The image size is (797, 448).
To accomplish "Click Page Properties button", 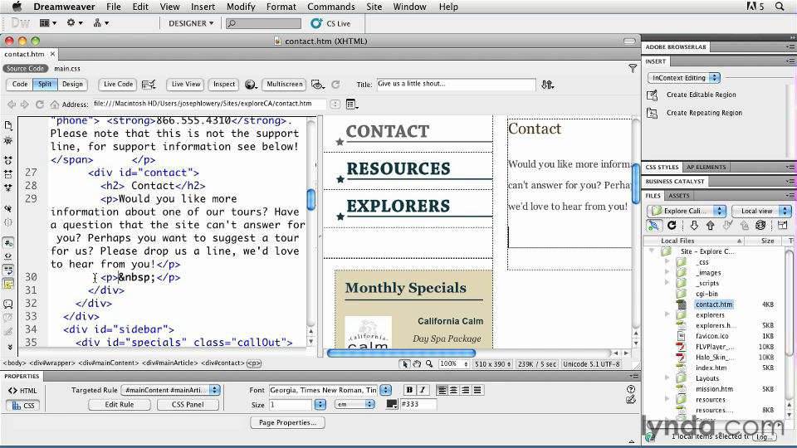I will tap(287, 422).
